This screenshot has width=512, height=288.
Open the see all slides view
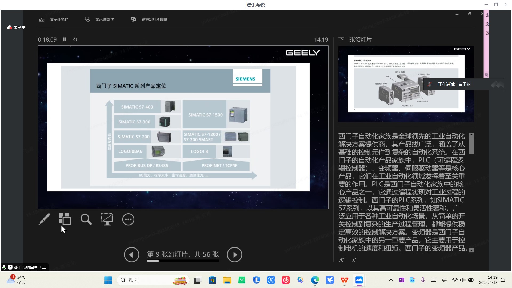click(x=65, y=219)
